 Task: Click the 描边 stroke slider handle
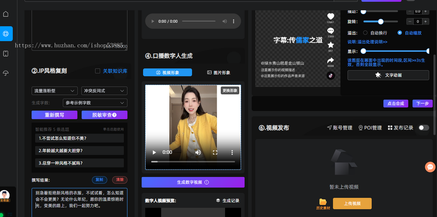coord(363,11)
